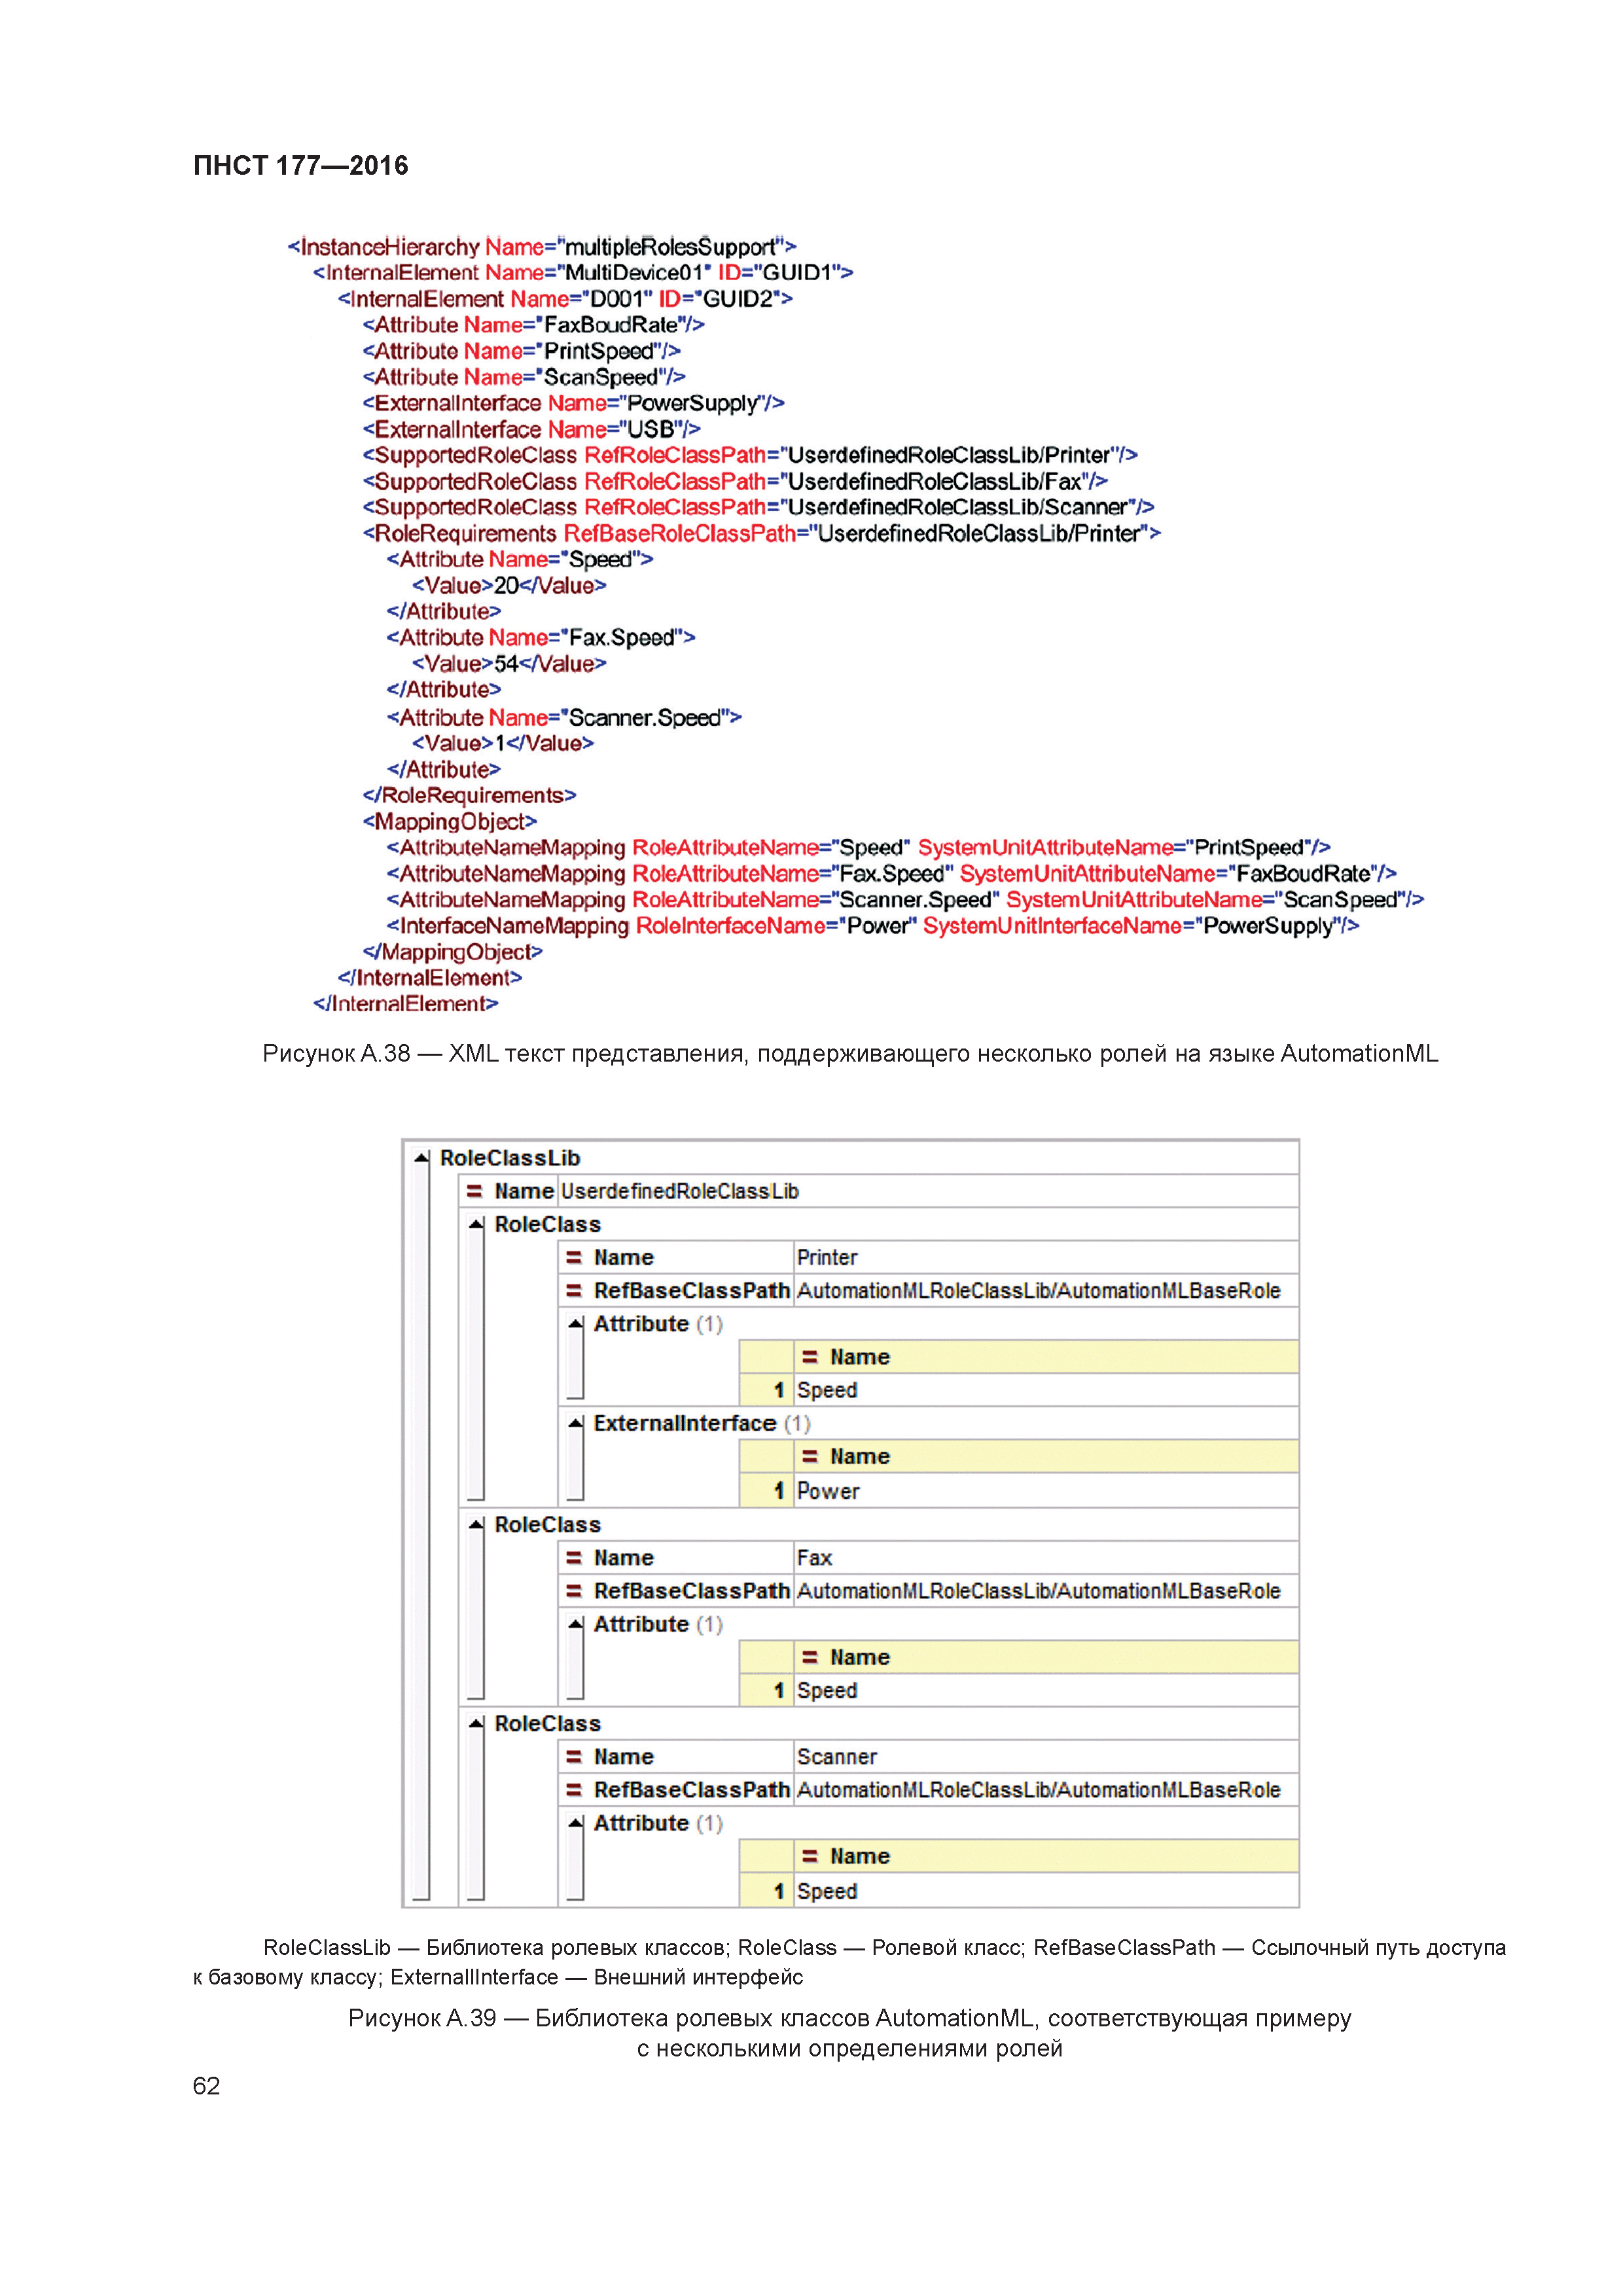This screenshot has width=1623, height=2296.
Task: Click the ExternalInterface USB line
Action: click(531, 429)
